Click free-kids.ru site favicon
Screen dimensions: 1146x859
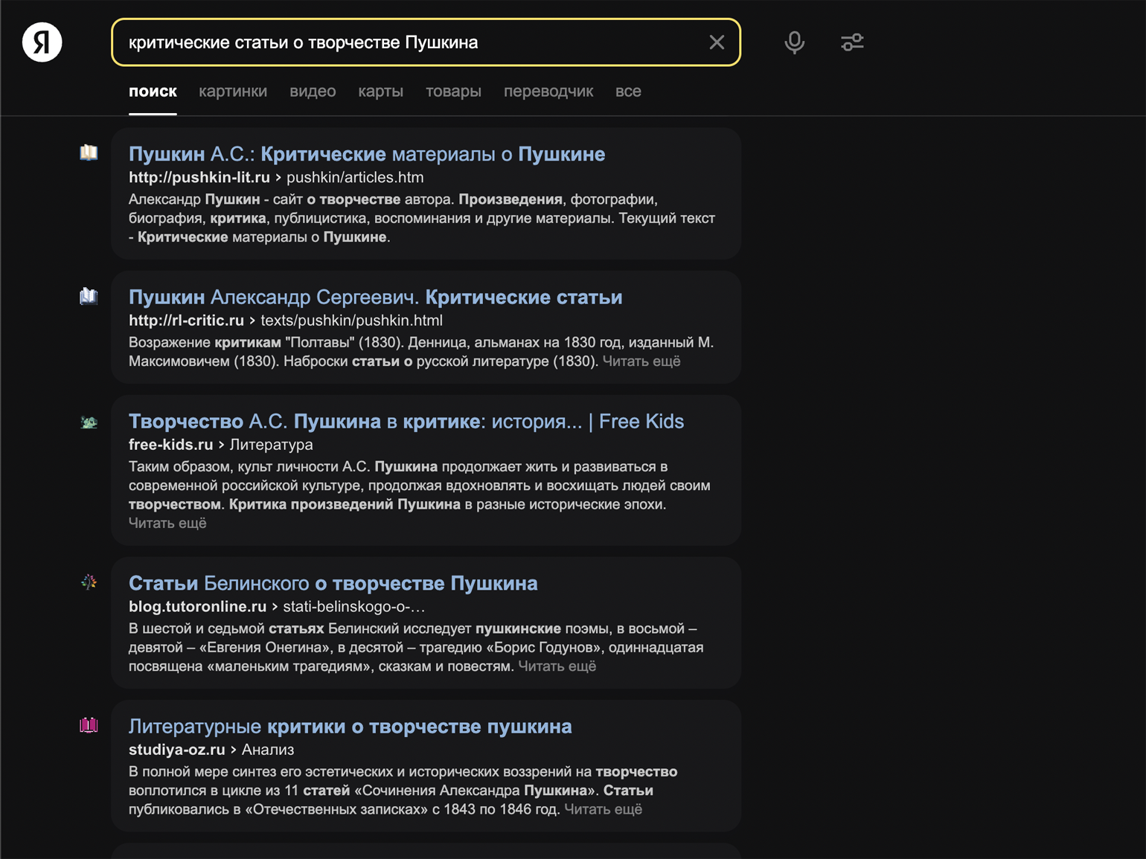coord(89,422)
